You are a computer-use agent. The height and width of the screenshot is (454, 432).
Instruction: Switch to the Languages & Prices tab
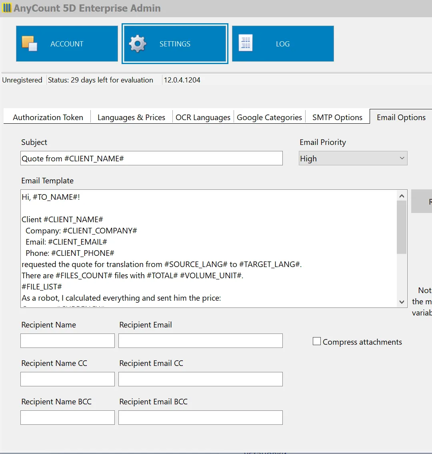(x=131, y=117)
